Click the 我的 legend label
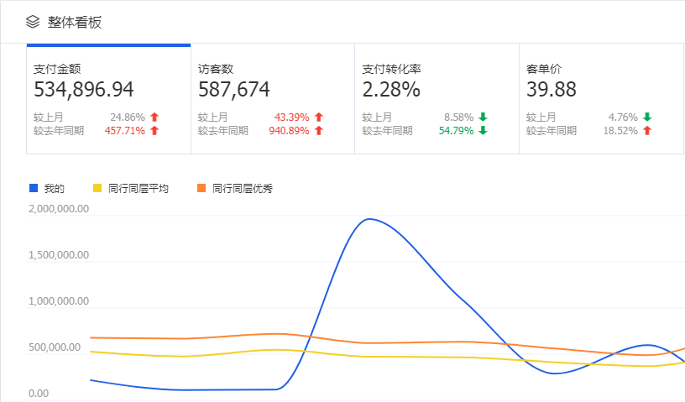The height and width of the screenshot is (402, 685). tap(55, 188)
